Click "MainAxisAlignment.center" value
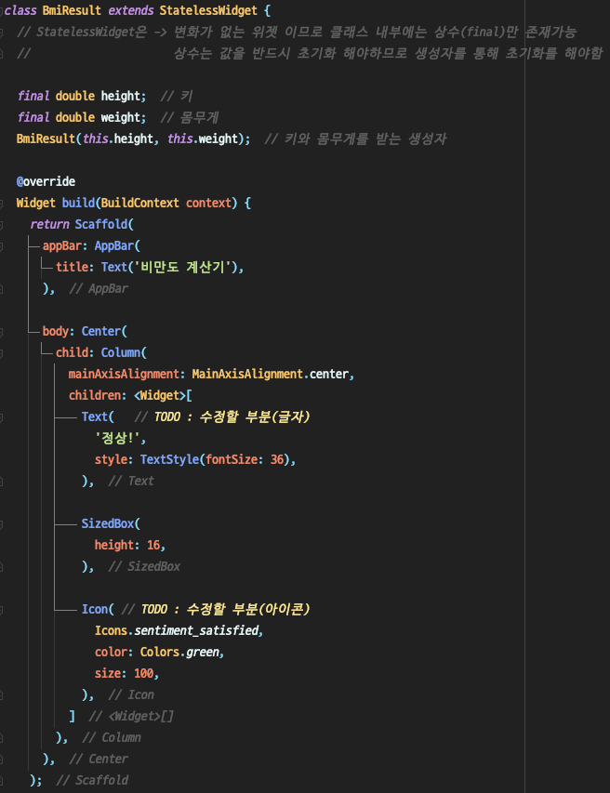Viewport: 610px width, 793px height. pyautogui.click(x=271, y=374)
